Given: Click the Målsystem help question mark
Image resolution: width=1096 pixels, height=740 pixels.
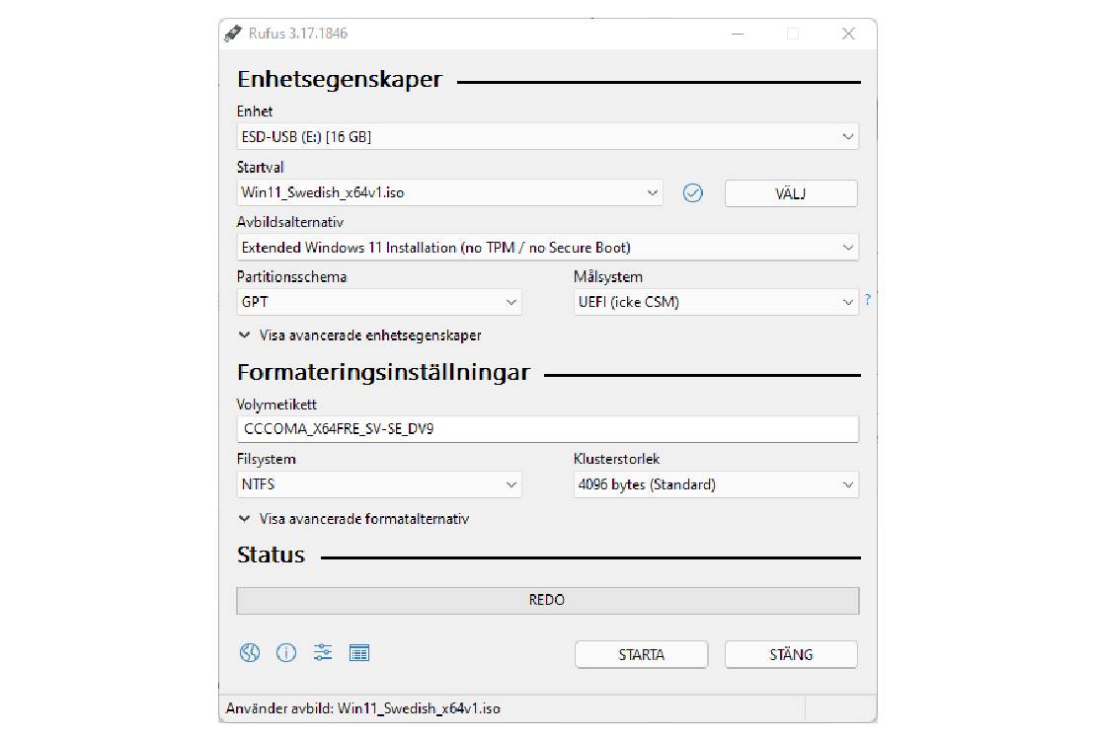Looking at the screenshot, I should click(868, 300).
